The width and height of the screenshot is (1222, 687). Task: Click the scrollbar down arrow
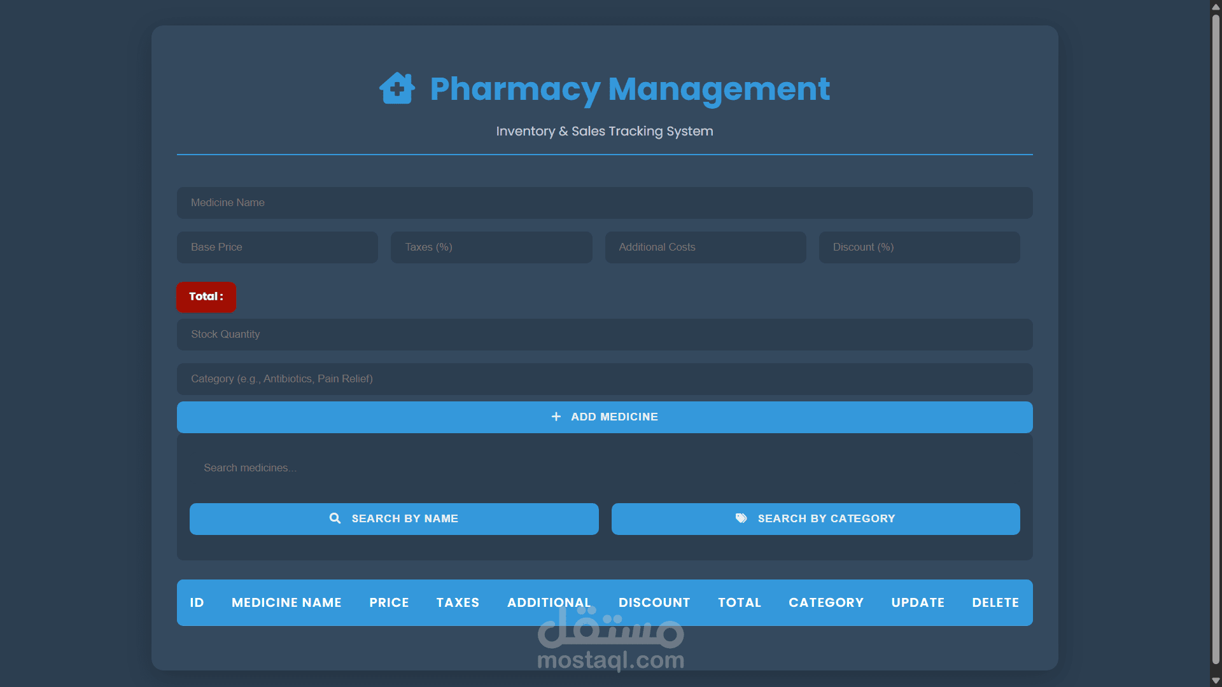tap(1216, 680)
